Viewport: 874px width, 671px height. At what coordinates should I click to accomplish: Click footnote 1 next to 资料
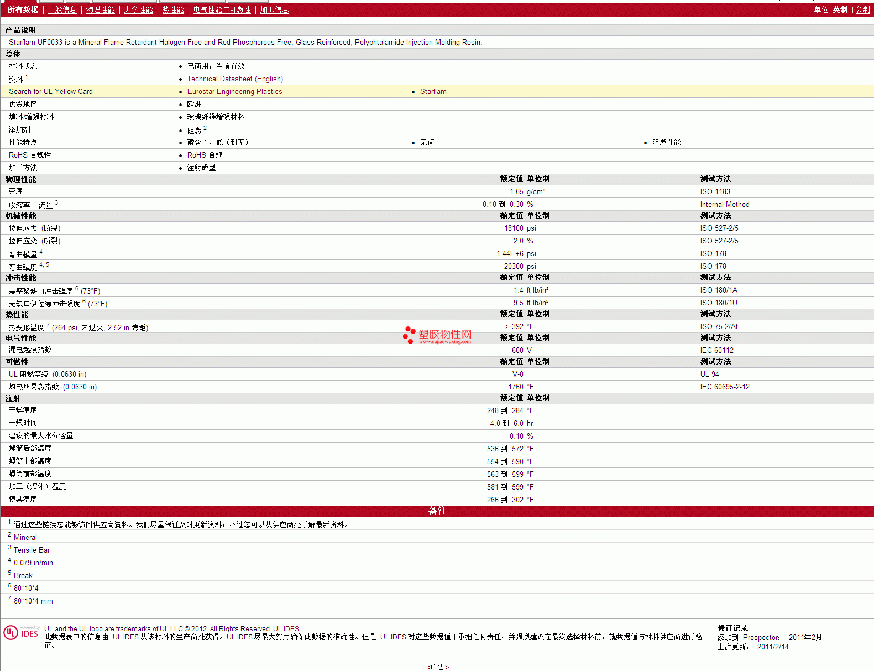pyautogui.click(x=27, y=77)
